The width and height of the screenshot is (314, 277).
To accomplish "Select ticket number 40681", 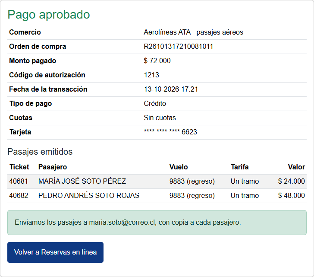I will (19, 181).
